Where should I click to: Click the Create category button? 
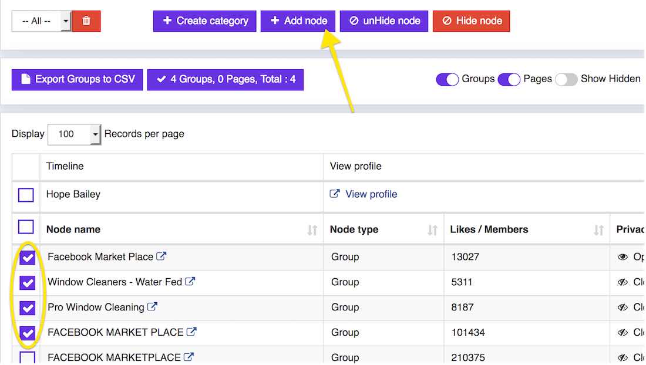pos(205,21)
